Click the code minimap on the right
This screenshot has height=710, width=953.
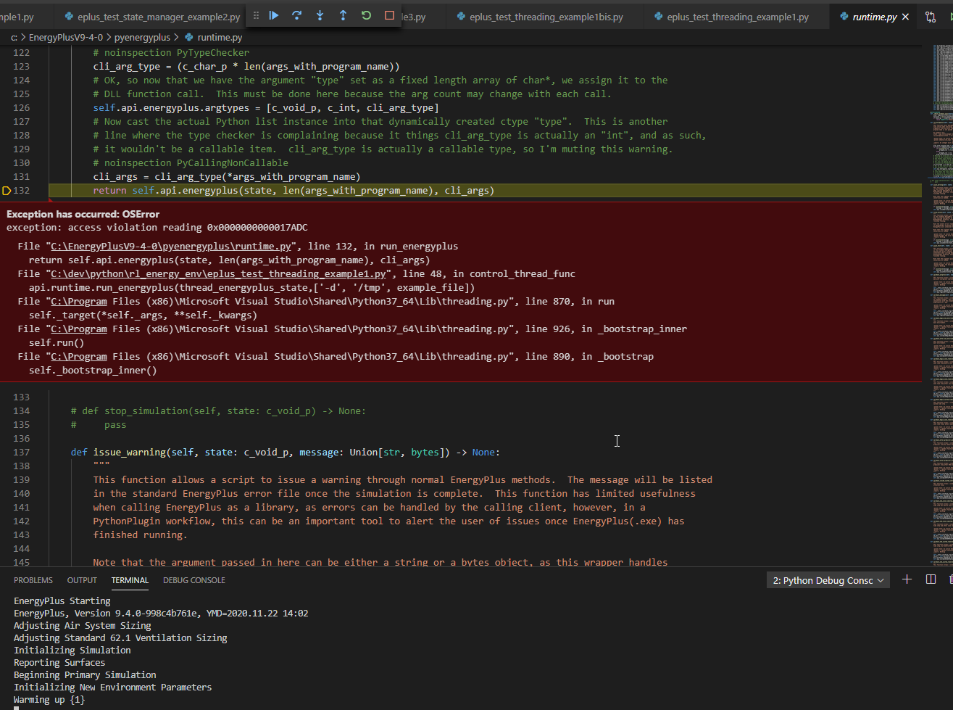tap(940, 305)
